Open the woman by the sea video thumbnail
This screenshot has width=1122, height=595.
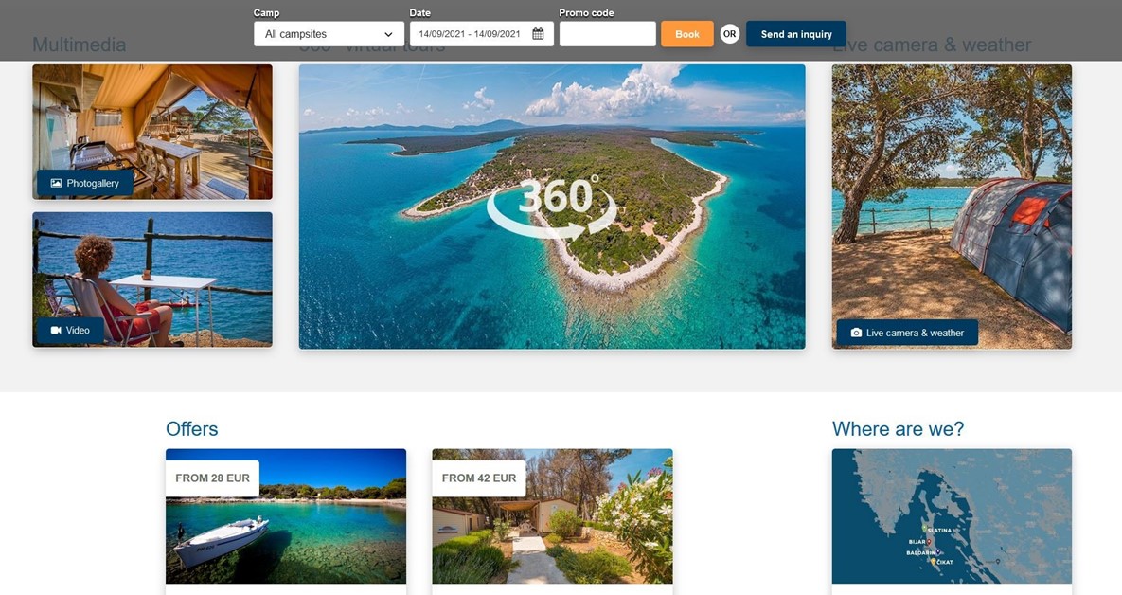tap(152, 279)
